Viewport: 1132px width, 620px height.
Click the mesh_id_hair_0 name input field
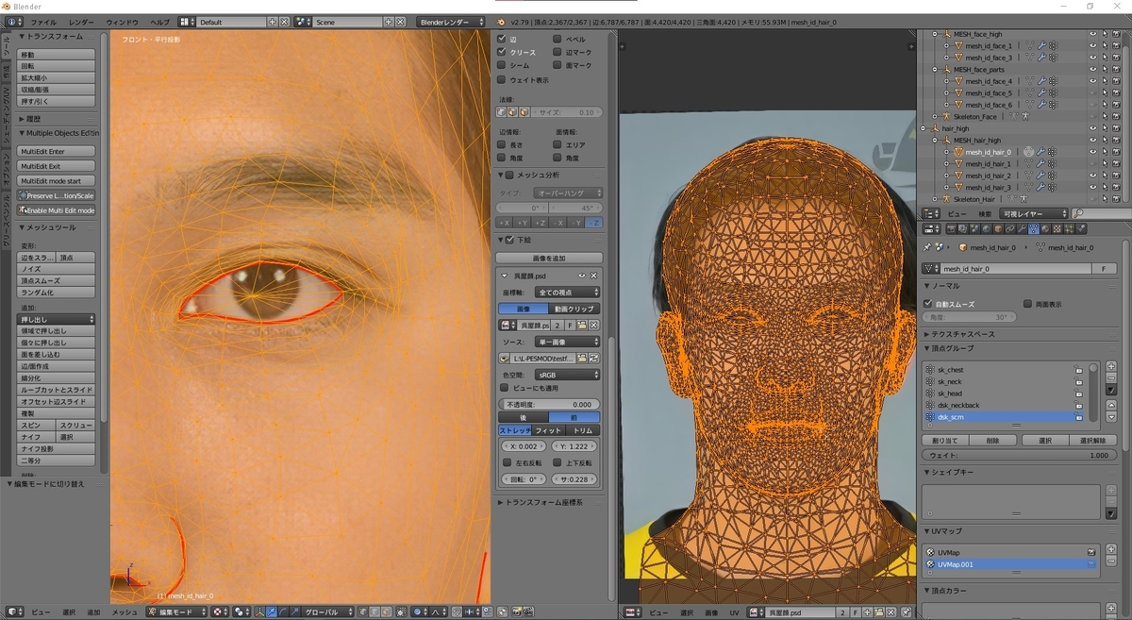[x=1018, y=269]
